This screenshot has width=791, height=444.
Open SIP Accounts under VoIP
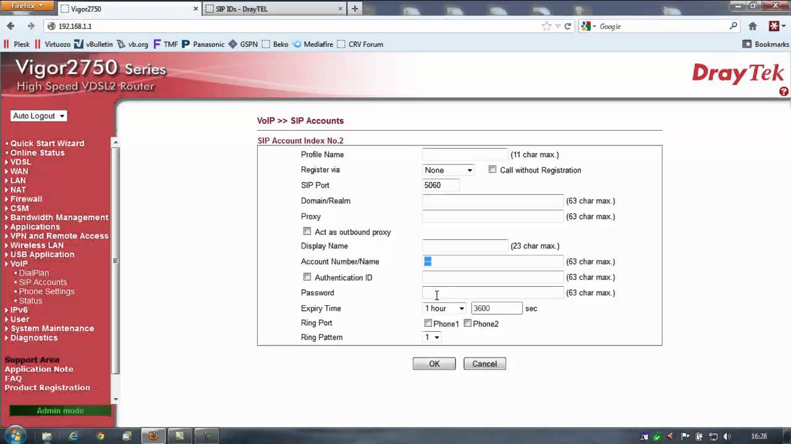(x=43, y=282)
